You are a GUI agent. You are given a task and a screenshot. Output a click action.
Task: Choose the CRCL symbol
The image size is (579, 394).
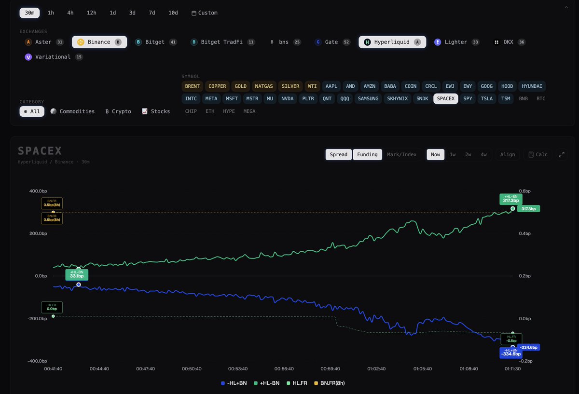pos(431,86)
